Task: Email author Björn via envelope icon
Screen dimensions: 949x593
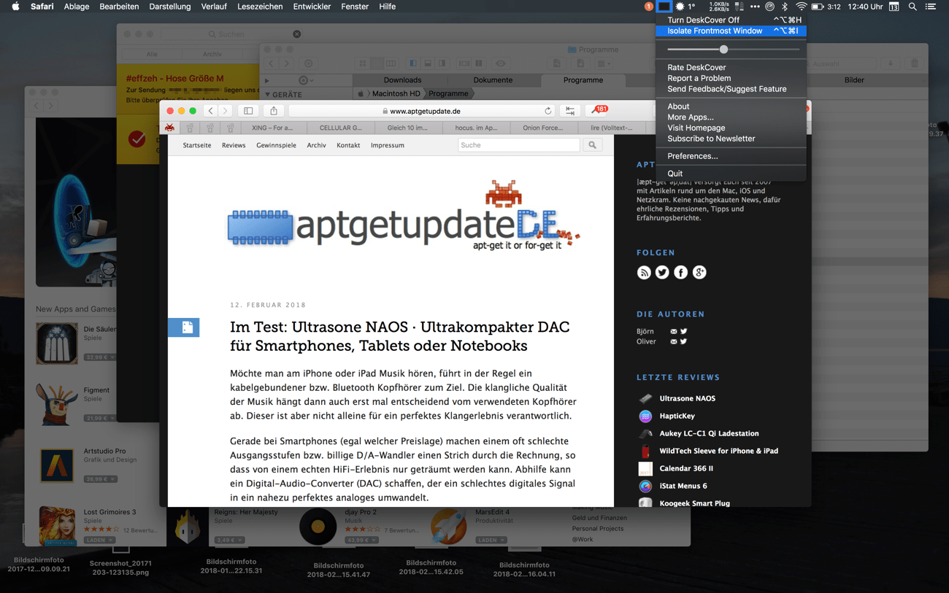Action: [x=673, y=331]
